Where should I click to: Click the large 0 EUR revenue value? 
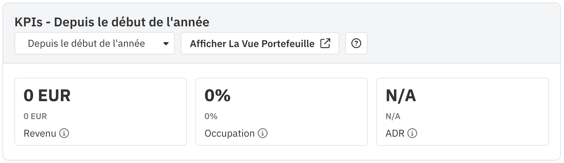[47, 96]
